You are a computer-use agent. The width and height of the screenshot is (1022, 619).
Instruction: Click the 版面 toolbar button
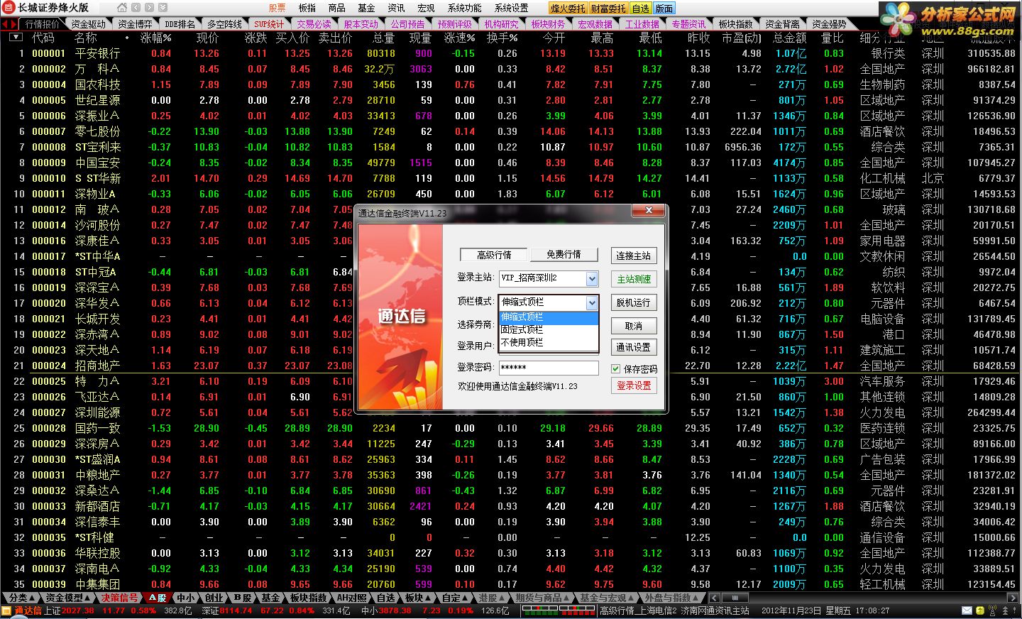tap(664, 9)
